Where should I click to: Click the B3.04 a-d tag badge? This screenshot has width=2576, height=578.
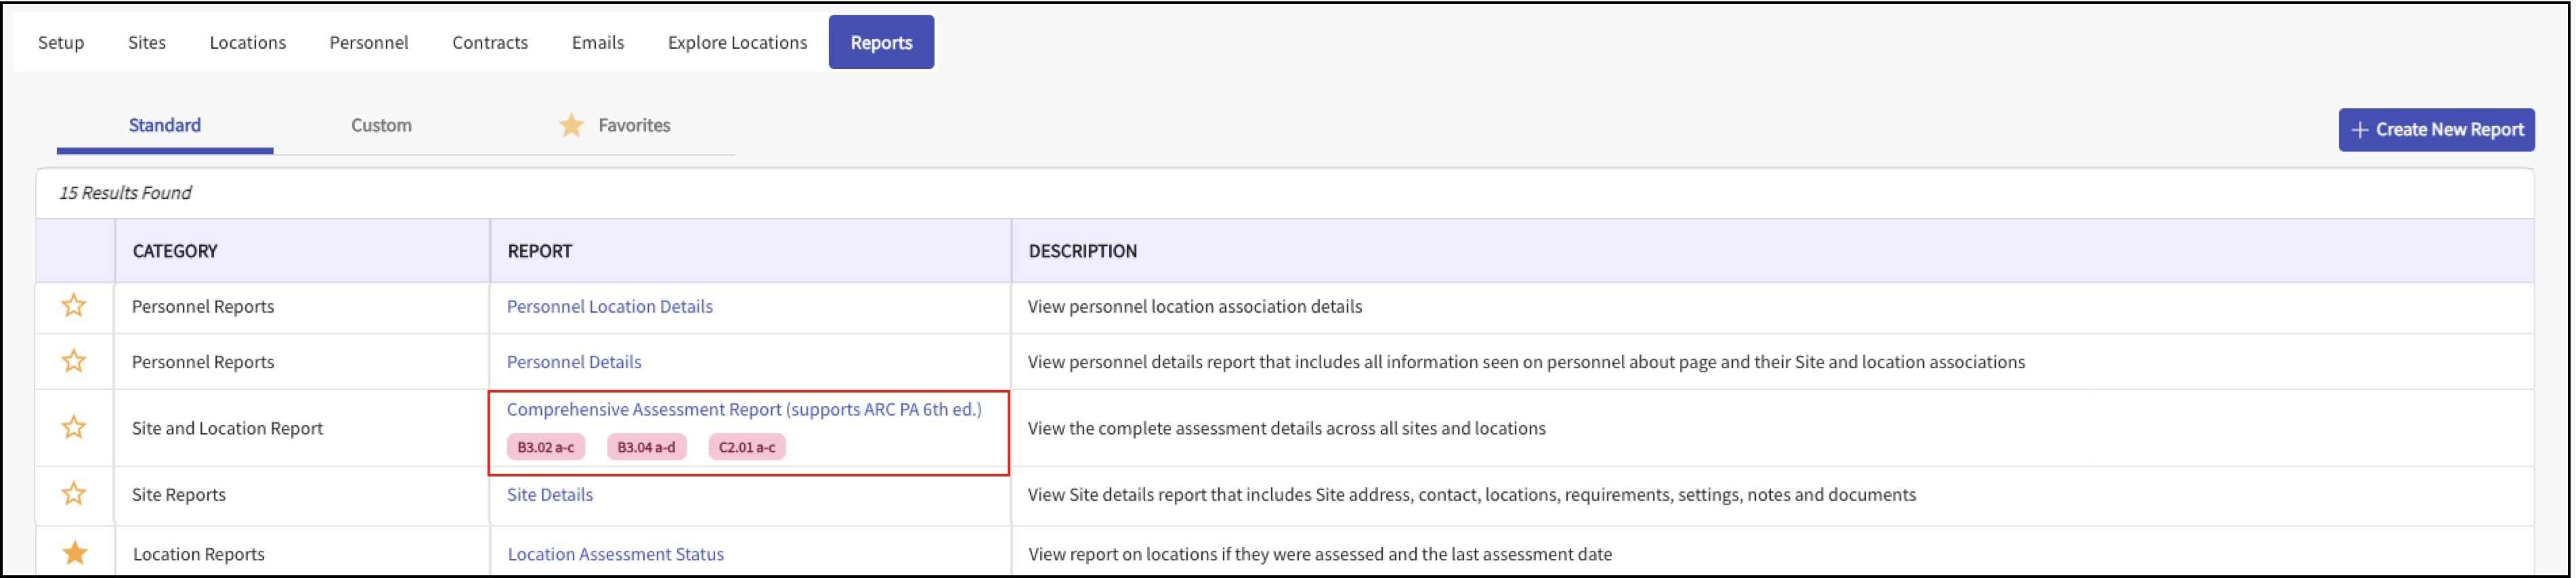(646, 447)
